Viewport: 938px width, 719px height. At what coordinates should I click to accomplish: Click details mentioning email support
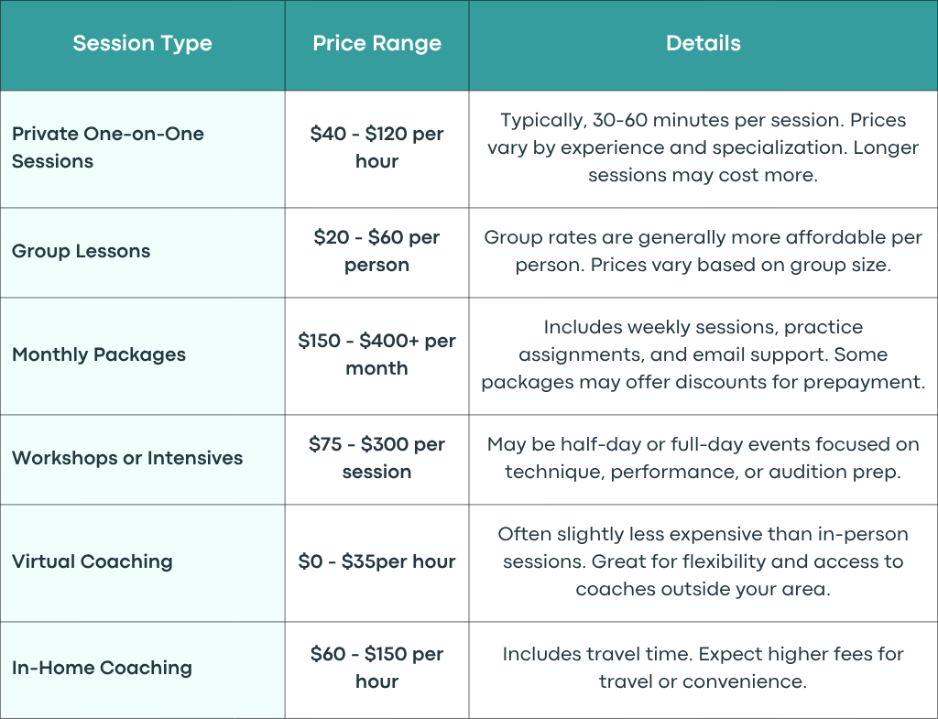[x=703, y=354]
